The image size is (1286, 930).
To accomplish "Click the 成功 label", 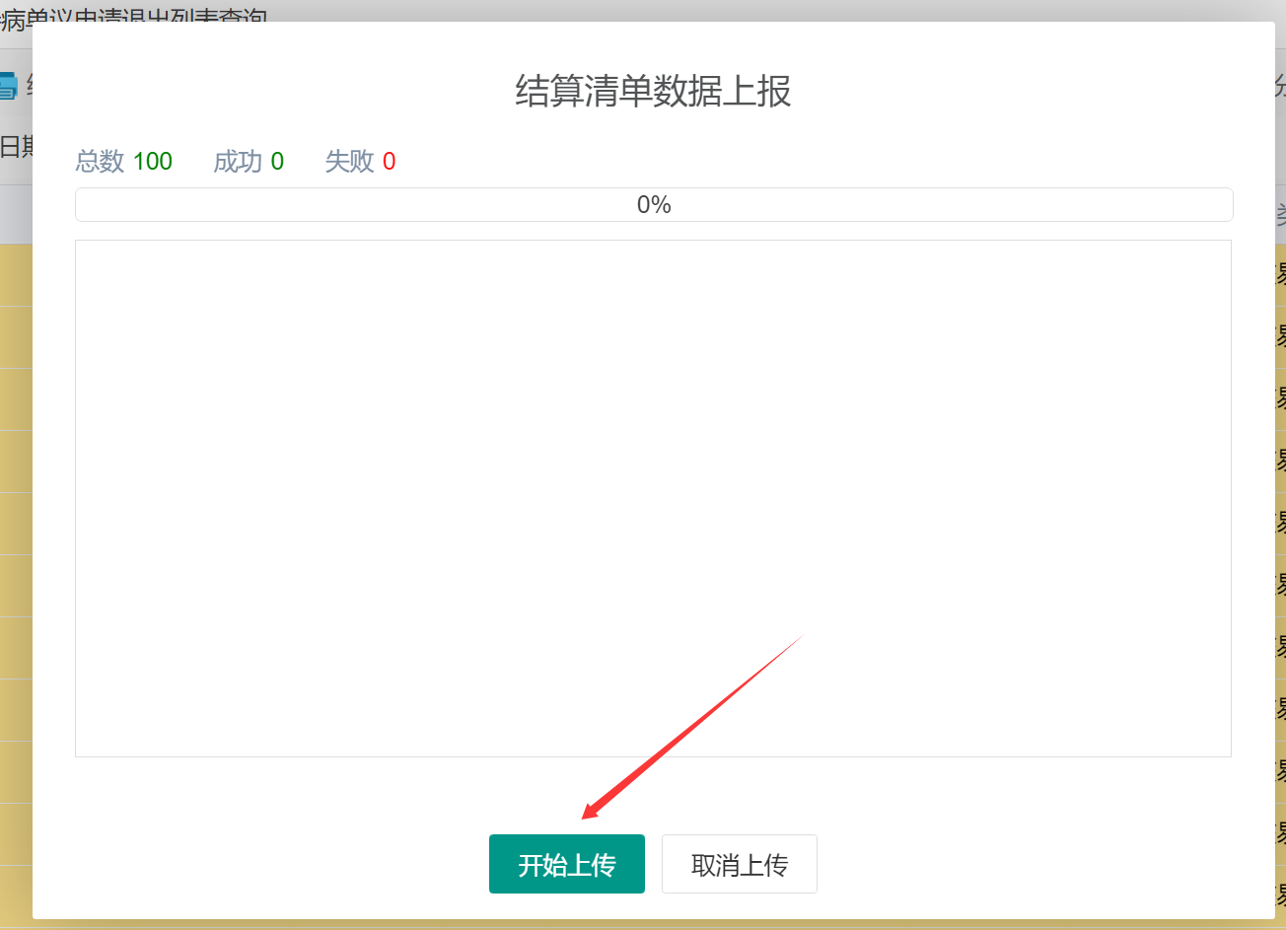I will pyautogui.click(x=238, y=162).
